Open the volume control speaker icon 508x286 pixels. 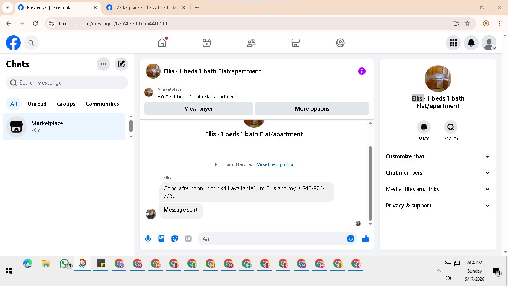coord(448,278)
